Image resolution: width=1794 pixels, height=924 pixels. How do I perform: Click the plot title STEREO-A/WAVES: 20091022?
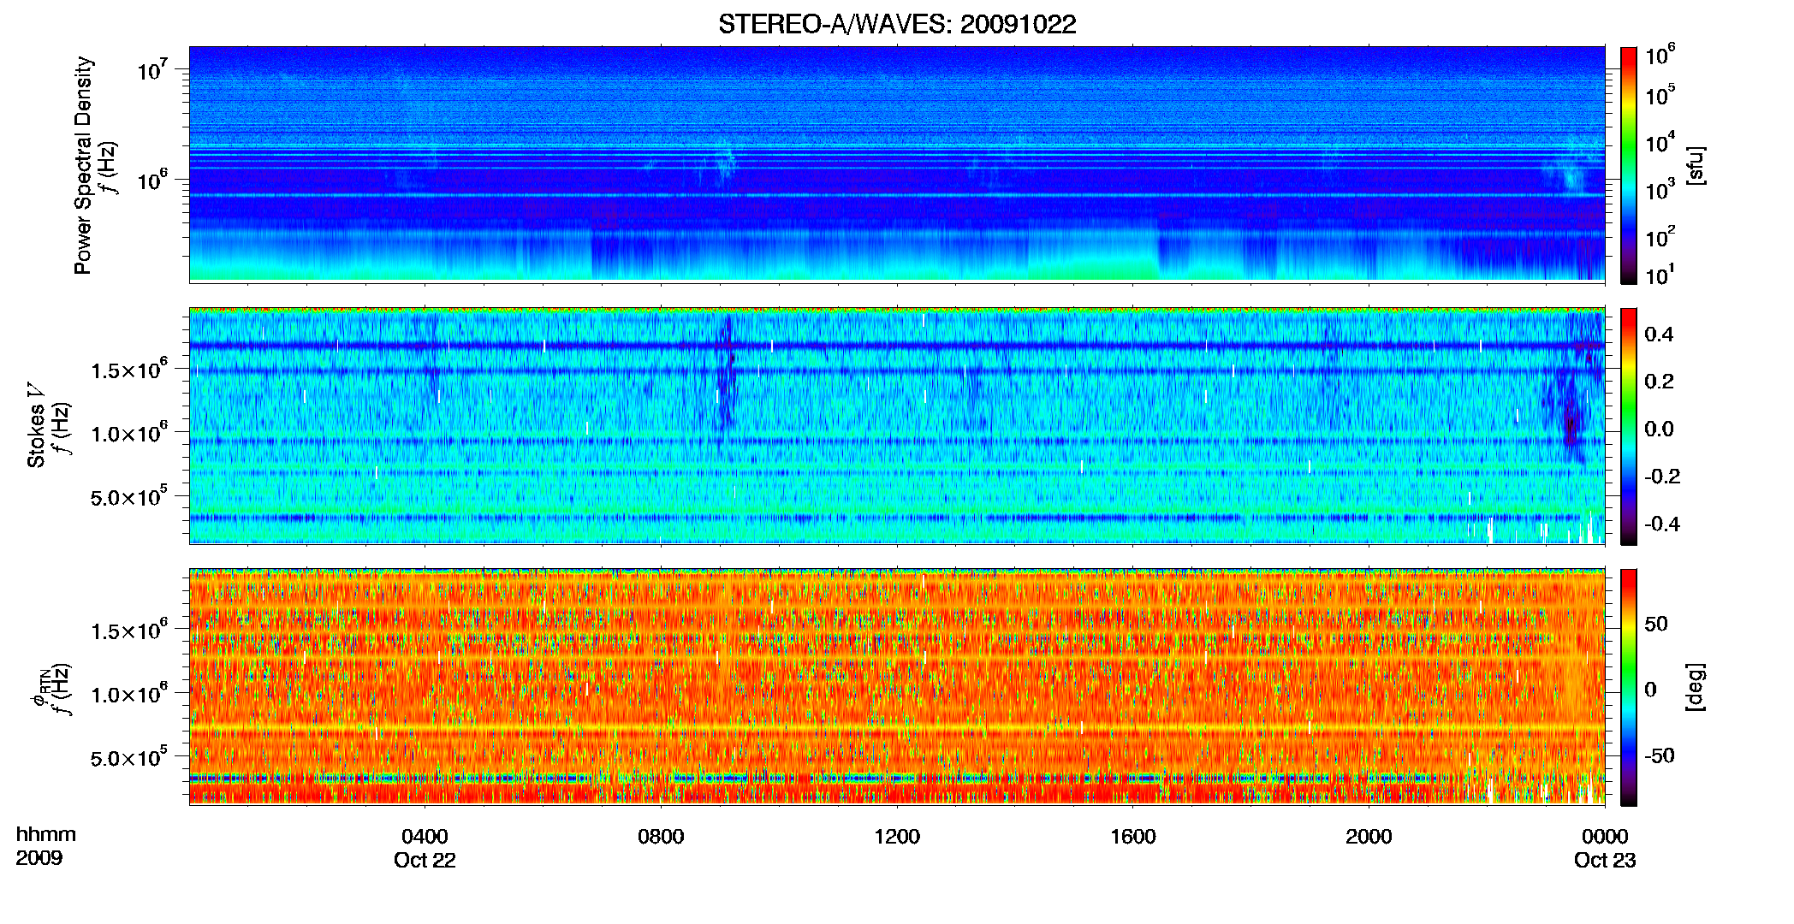tap(897, 24)
